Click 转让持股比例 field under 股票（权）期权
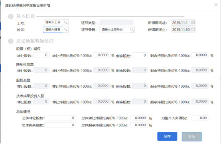This screenshot has height=144, width=221. 102,55
